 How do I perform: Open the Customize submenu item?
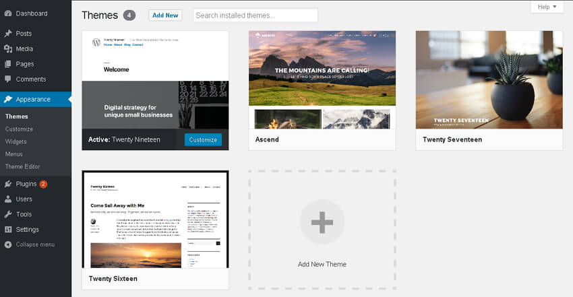[x=19, y=129]
